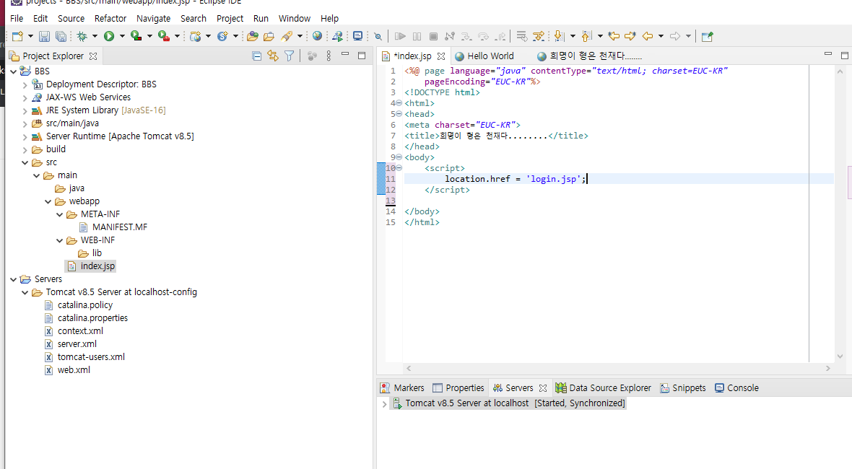Viewport: 852px width, 469px height.
Task: Place cursor after 'login.jsp'; in code line 11
Action: (588, 179)
